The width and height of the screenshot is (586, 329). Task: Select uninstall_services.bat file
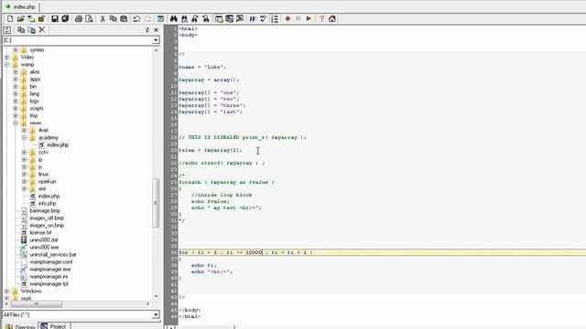point(53,254)
